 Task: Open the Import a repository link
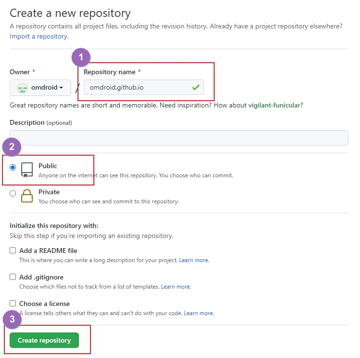[39, 36]
